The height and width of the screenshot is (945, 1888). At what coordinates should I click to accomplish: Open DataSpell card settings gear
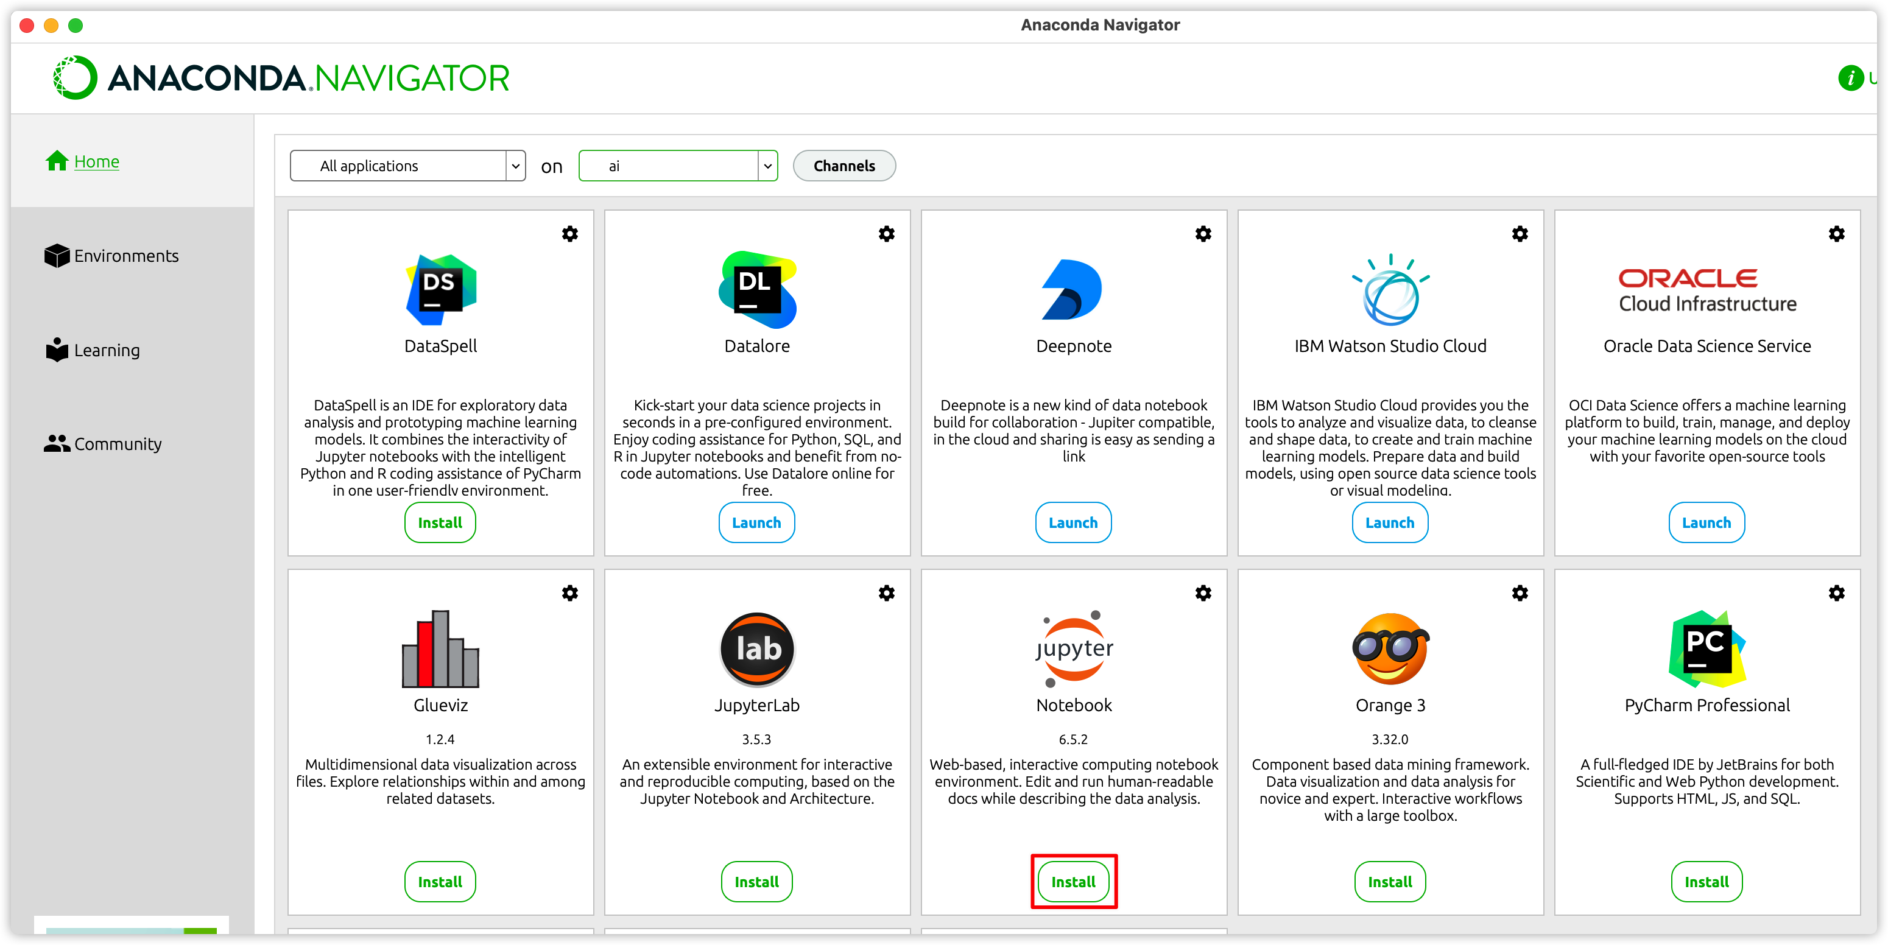pos(569,234)
